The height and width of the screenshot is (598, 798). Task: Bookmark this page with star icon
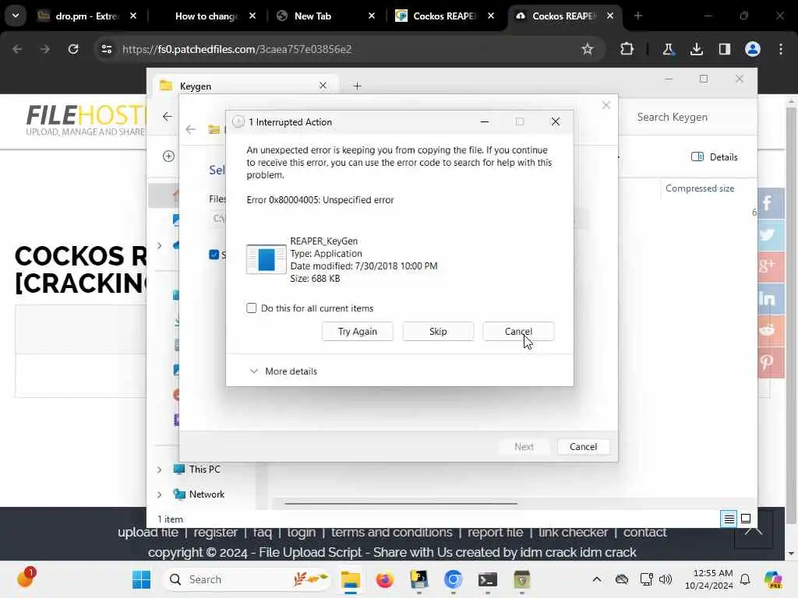tap(588, 49)
